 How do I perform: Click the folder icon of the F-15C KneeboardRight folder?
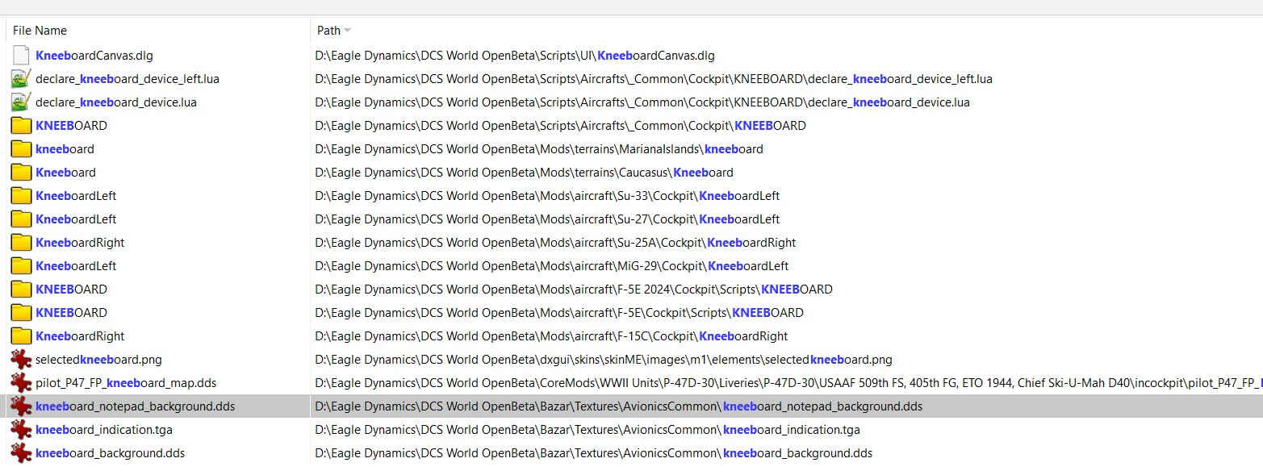click(x=22, y=336)
